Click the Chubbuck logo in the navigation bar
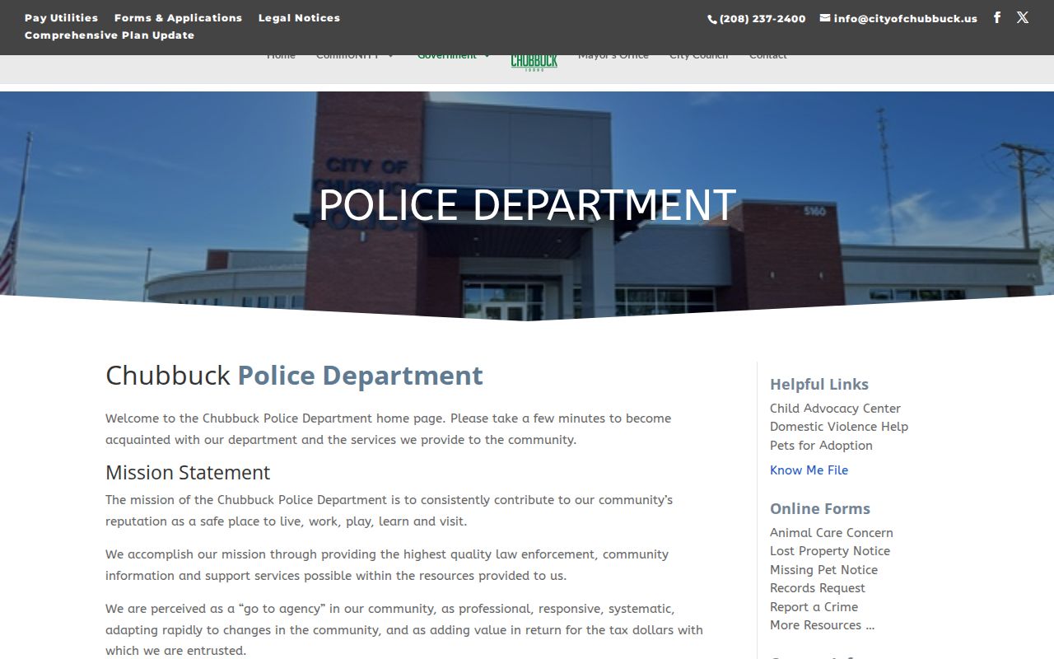1054x659 pixels. pos(534,62)
